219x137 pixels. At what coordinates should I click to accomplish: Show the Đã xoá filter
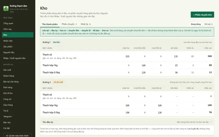[x=208, y=24]
